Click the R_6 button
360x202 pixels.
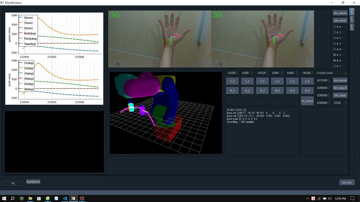pos(307,91)
